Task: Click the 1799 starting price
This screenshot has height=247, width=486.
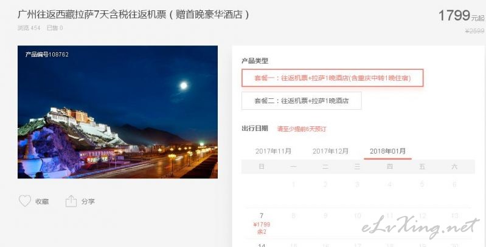Action: coord(454,15)
